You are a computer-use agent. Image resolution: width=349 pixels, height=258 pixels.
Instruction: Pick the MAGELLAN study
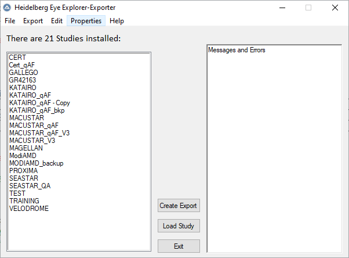coord(26,148)
